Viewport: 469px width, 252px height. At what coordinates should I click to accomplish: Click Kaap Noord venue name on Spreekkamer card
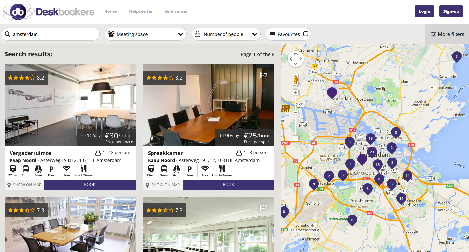coord(161,160)
